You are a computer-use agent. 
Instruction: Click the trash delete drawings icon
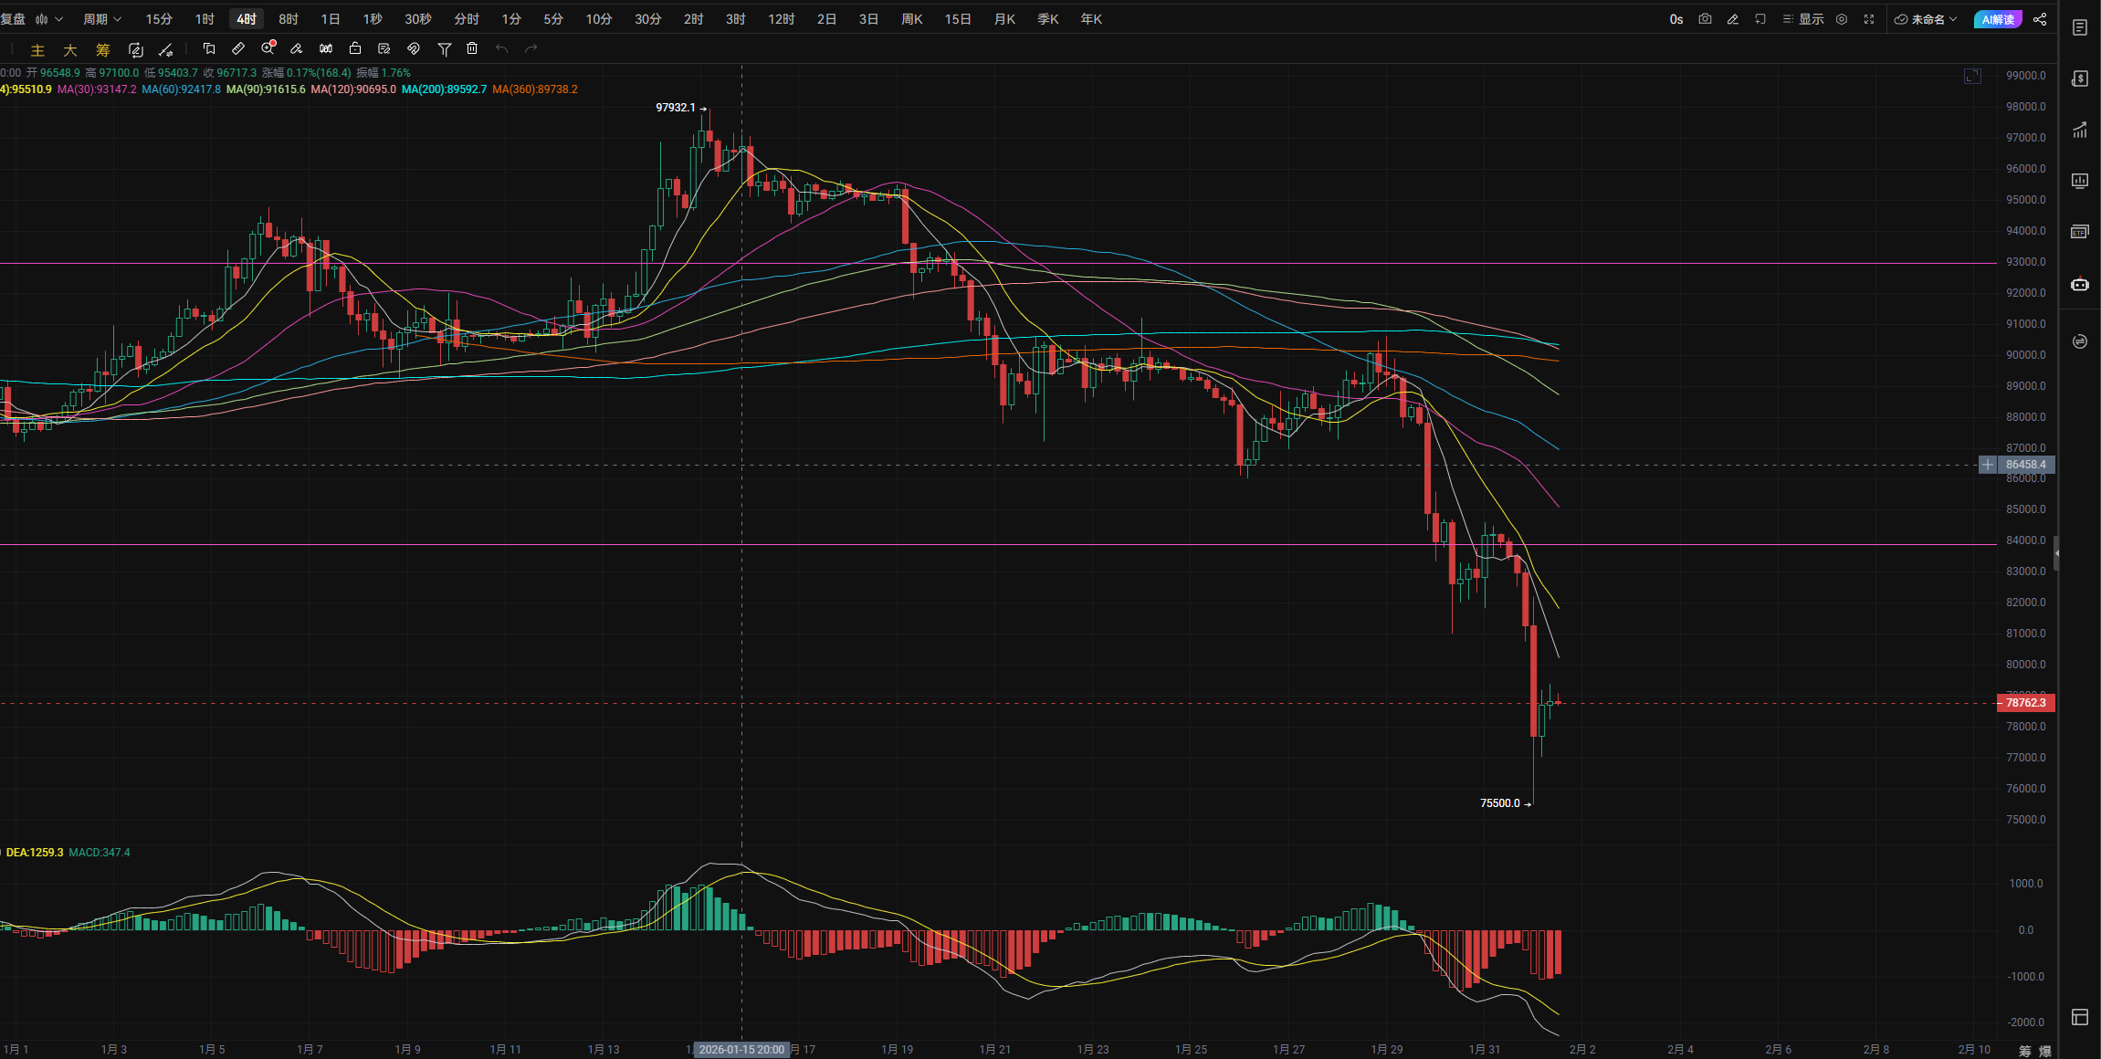coord(472,49)
